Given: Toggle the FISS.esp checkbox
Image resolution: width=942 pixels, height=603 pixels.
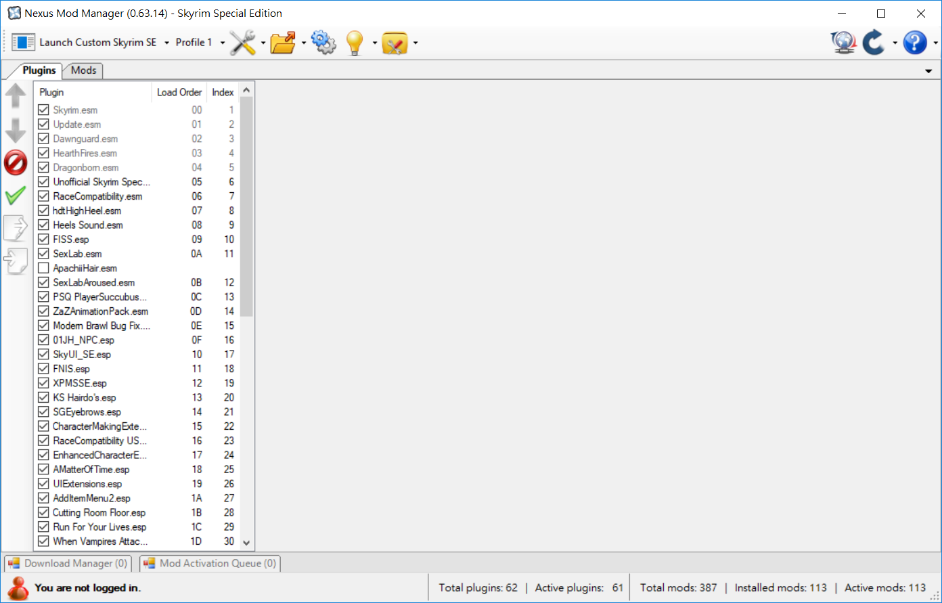Looking at the screenshot, I should click(43, 239).
